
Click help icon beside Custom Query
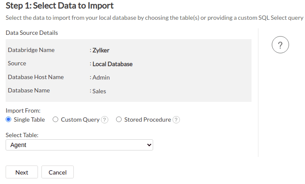[104, 120]
